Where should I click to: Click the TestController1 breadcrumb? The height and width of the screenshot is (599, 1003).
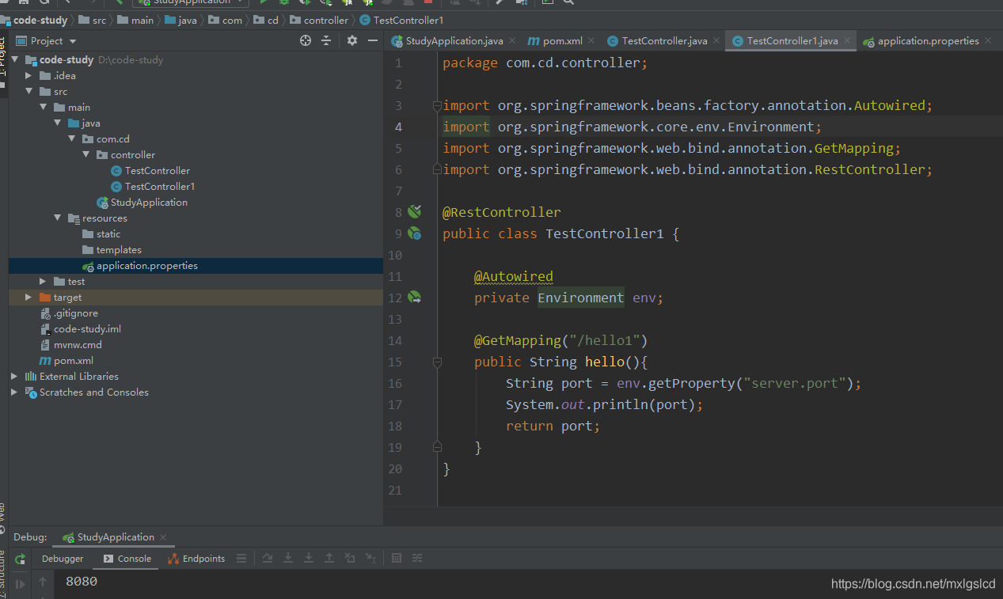pyautogui.click(x=401, y=21)
